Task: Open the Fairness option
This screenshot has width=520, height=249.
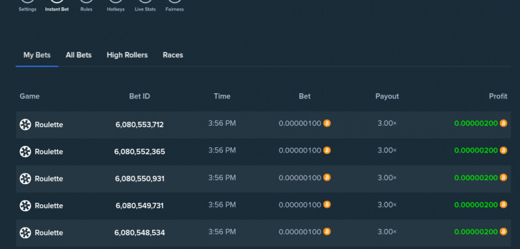Action: [174, 6]
